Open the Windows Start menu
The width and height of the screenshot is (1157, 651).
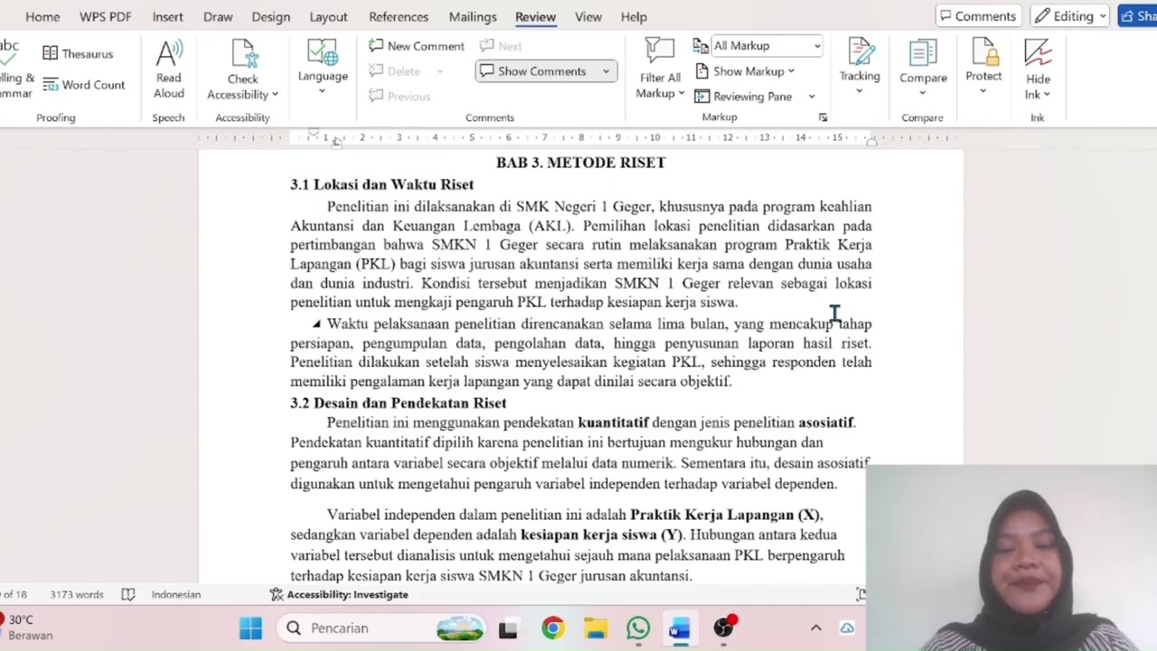pos(250,628)
